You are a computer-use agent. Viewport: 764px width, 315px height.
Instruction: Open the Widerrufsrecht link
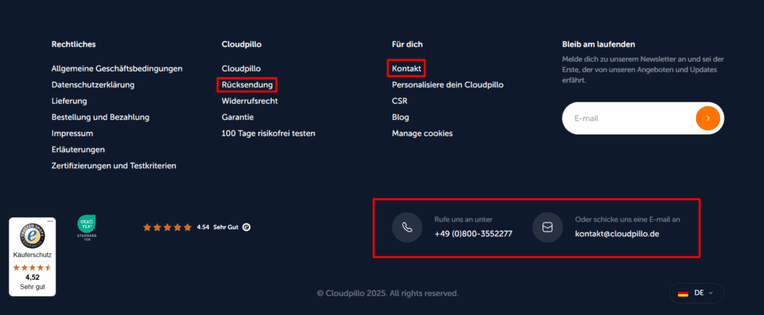tap(250, 101)
